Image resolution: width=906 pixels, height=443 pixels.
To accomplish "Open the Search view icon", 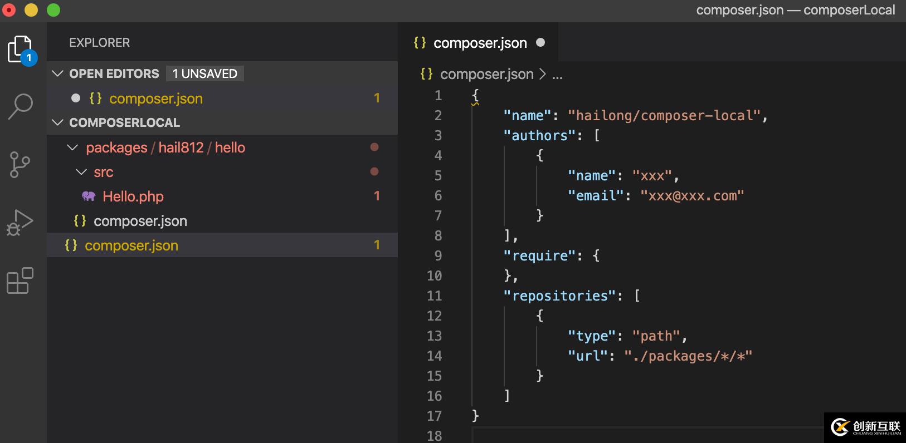I will click(x=21, y=106).
